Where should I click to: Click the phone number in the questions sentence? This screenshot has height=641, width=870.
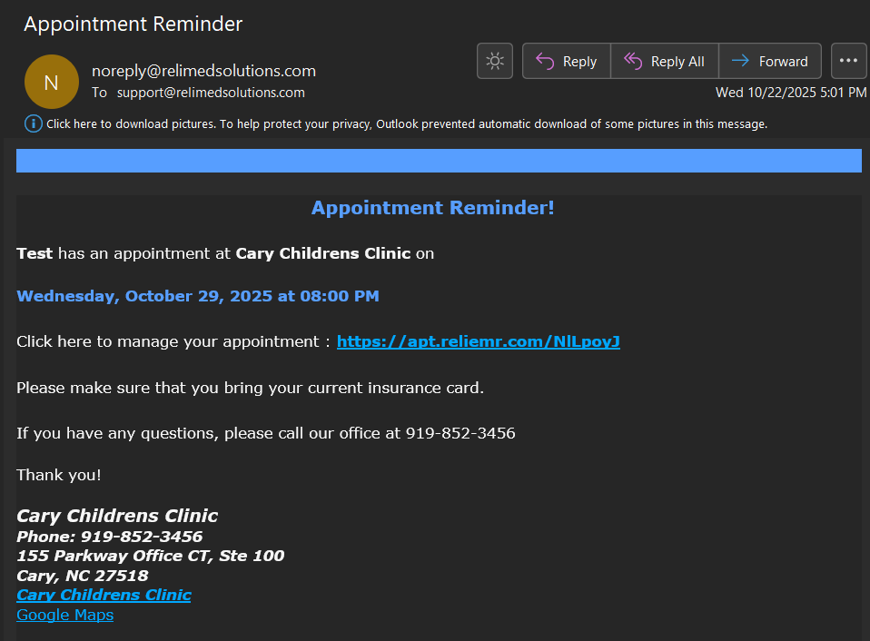(x=460, y=433)
